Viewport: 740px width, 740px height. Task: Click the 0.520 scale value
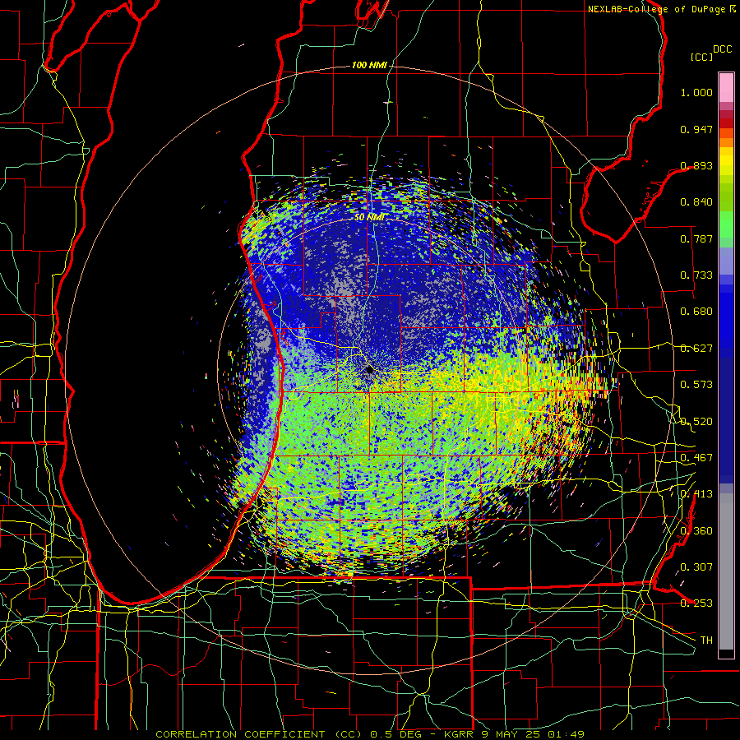click(x=696, y=421)
